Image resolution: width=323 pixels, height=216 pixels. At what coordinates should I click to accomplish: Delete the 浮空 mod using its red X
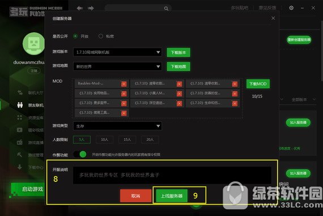(179, 104)
